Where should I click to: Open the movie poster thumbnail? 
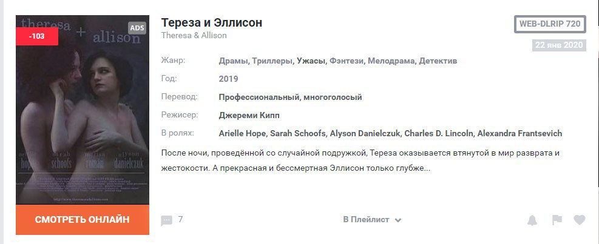tap(83, 115)
